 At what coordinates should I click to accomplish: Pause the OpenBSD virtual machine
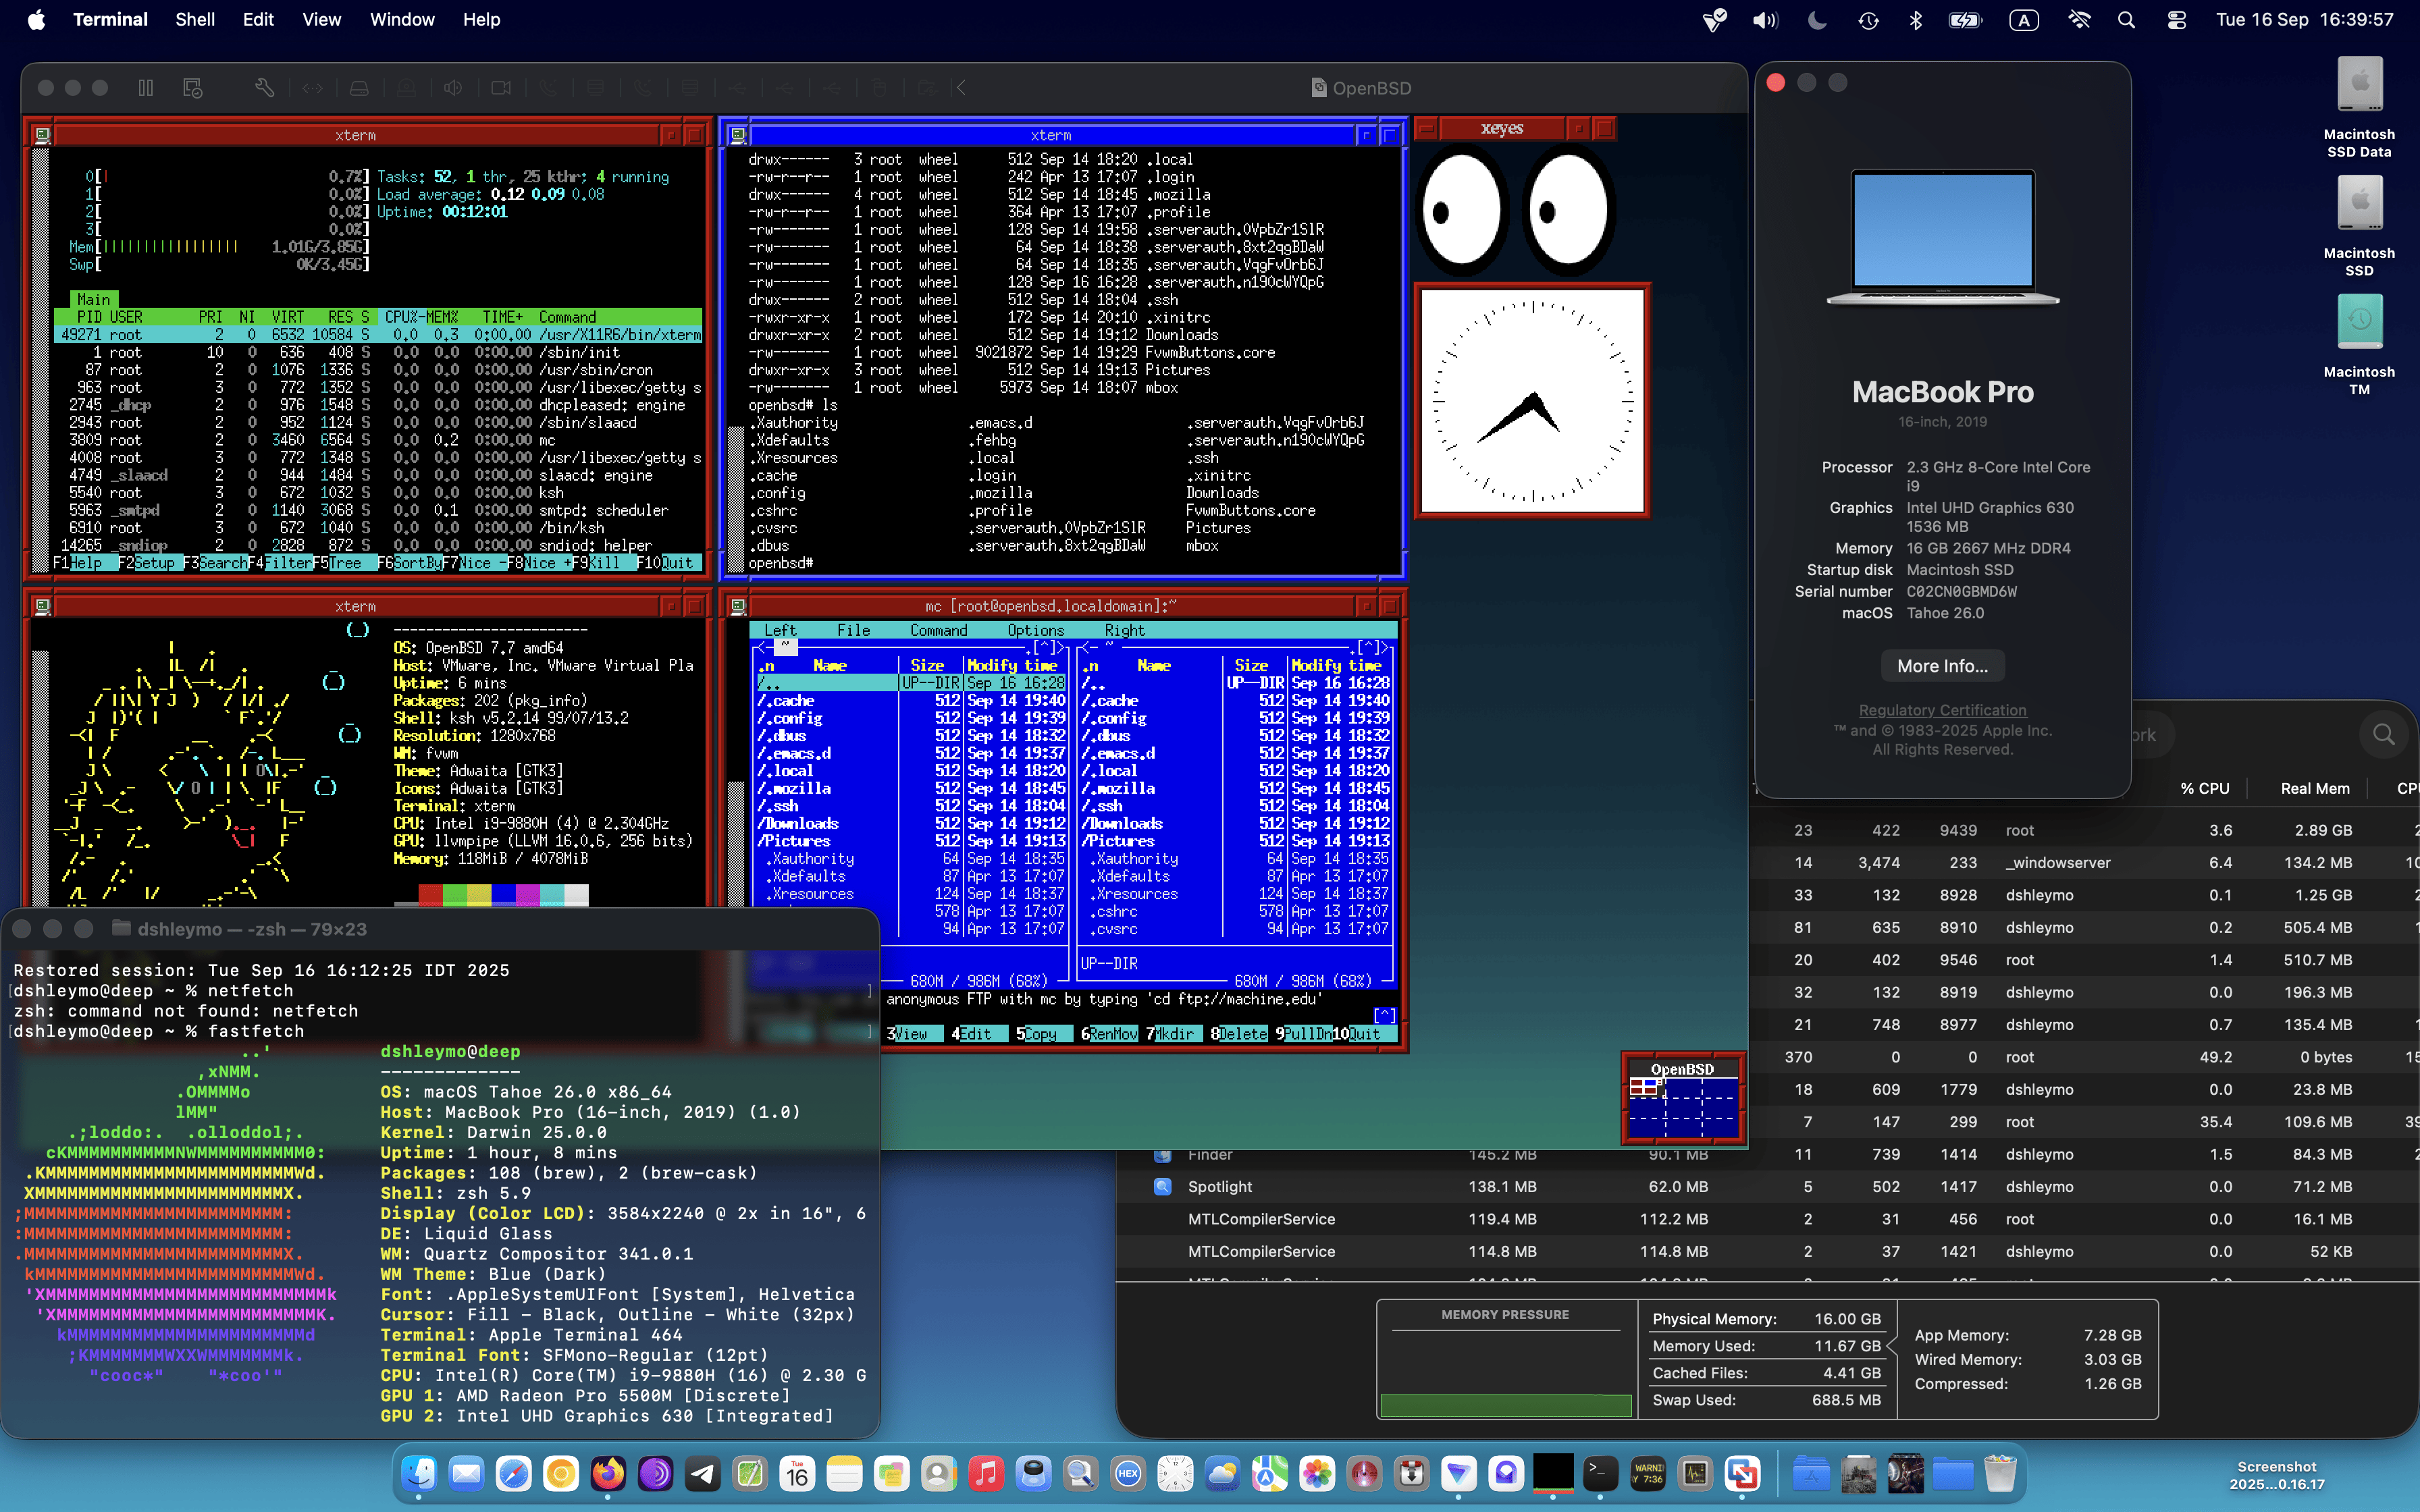(x=146, y=88)
